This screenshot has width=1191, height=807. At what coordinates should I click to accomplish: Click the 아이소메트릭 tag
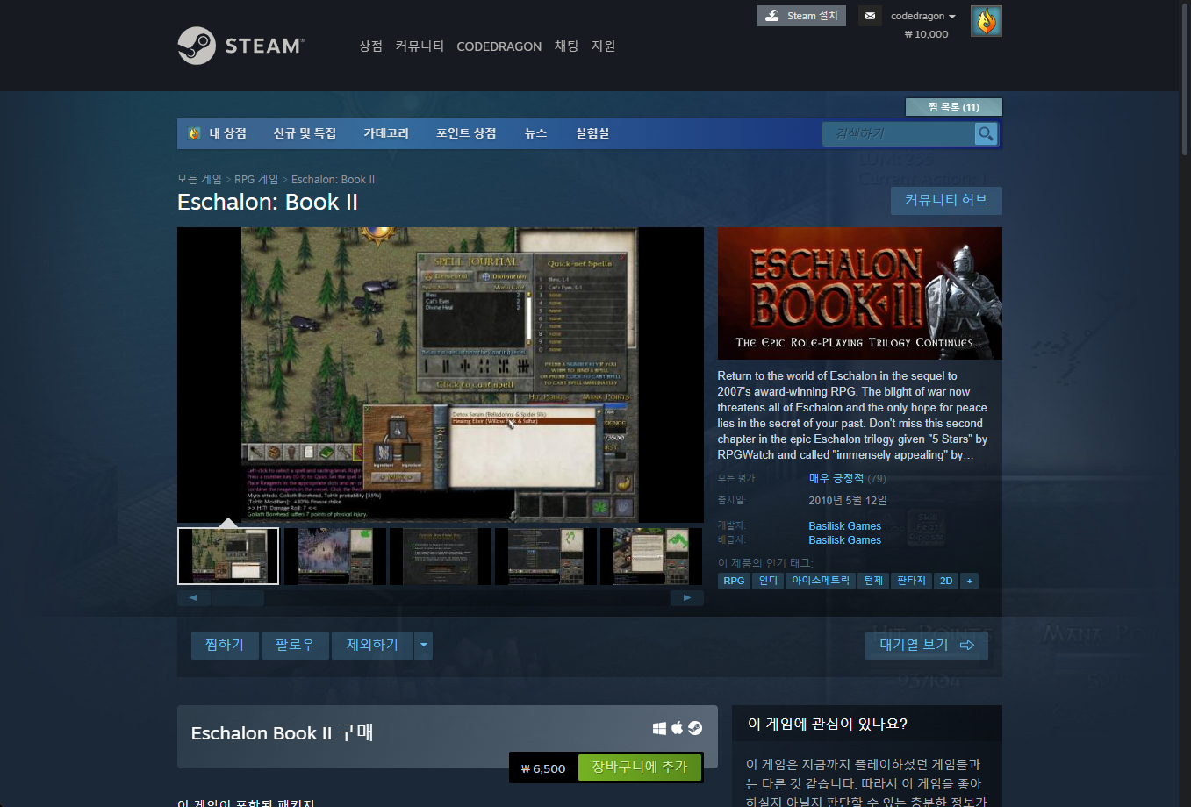click(821, 581)
